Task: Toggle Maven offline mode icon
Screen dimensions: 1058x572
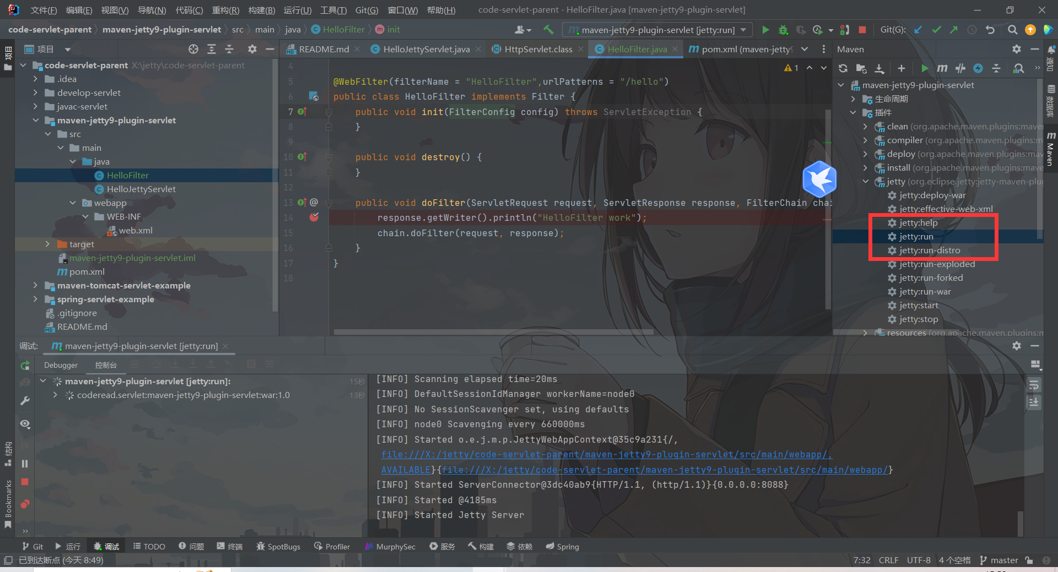Action: [x=960, y=68]
